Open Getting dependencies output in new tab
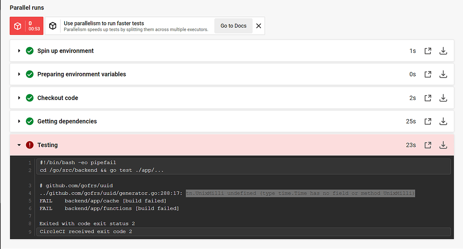Viewport: 463px width, 249px height. coord(428,121)
